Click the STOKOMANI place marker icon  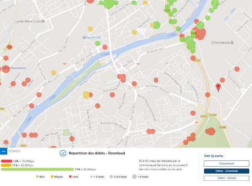click(x=231, y=43)
